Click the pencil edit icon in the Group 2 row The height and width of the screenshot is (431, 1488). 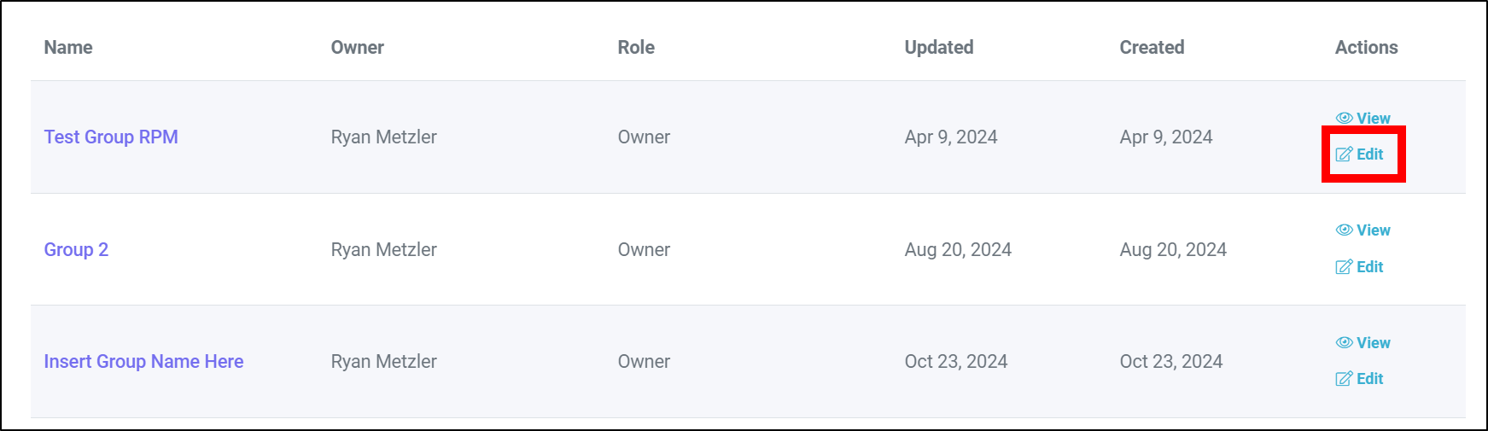pos(1344,267)
